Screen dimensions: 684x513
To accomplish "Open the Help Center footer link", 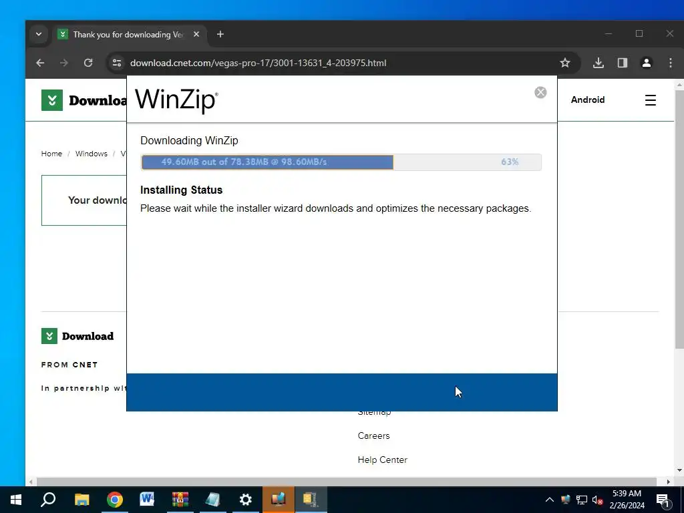I will (x=382, y=460).
